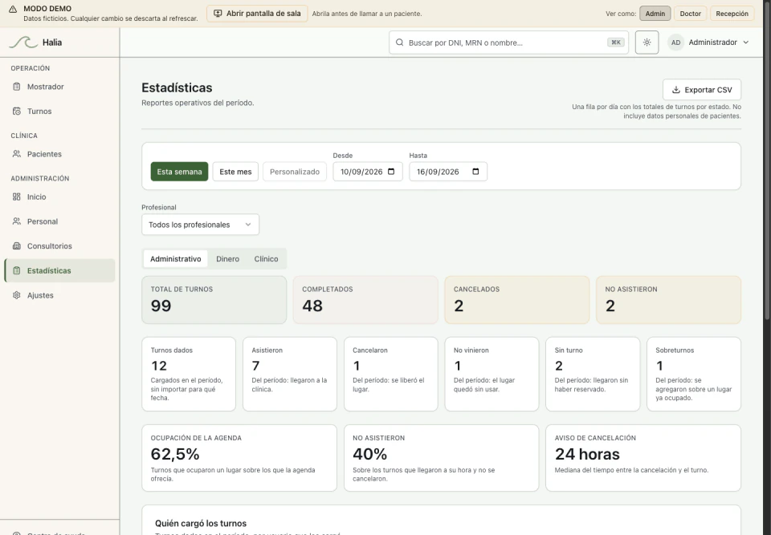Image resolution: width=771 pixels, height=535 pixels.
Task: Click Abrir pantalla de sala button
Action: point(257,14)
